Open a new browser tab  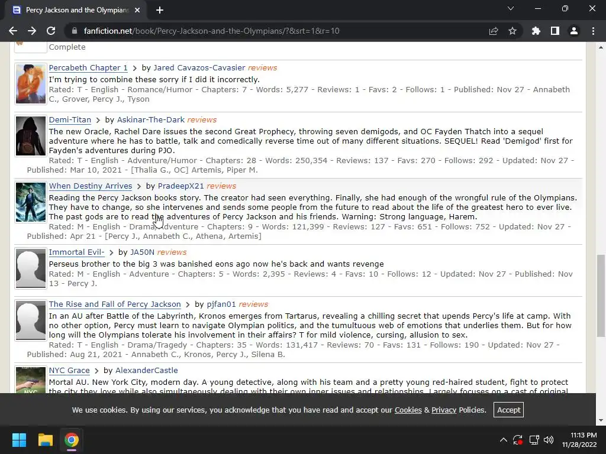pos(160,10)
